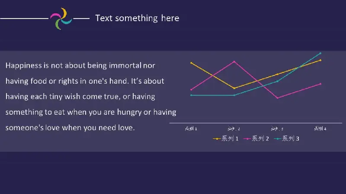Select the yellow marker in 系列 1 legend
346x194 pixels.
217,139
